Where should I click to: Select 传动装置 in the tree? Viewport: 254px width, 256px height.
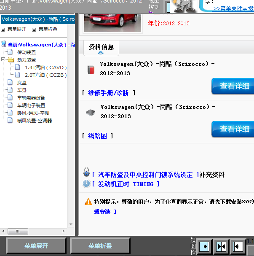27,52
